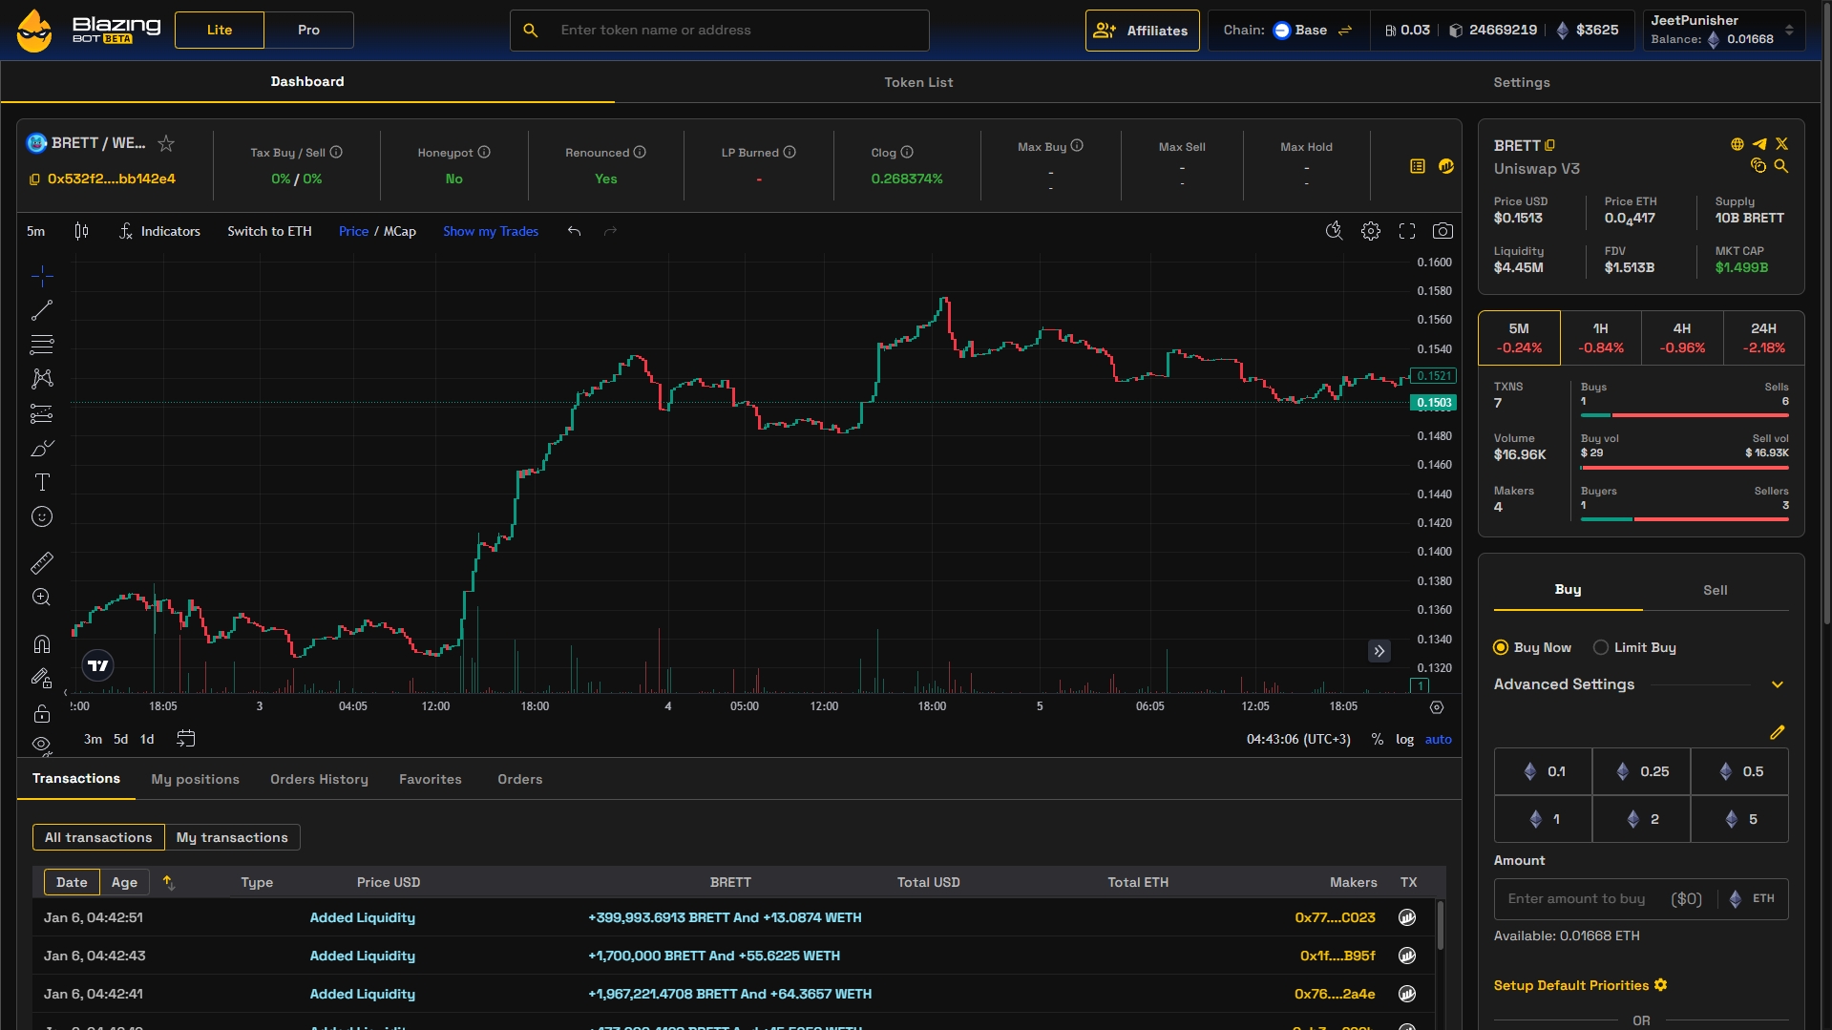Click the token search input field
Image resolution: width=1832 pixels, height=1030 pixels.
735,31
